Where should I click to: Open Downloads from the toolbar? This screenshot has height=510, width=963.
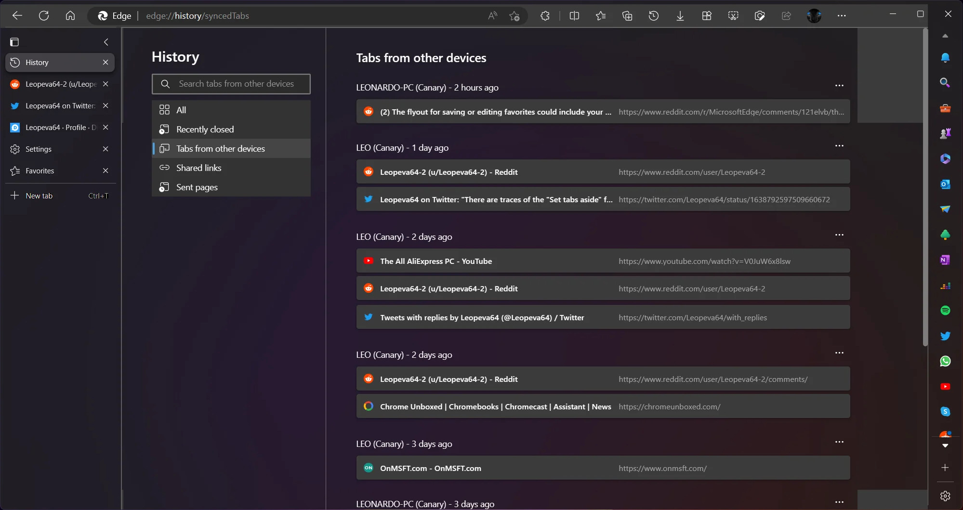pos(680,16)
